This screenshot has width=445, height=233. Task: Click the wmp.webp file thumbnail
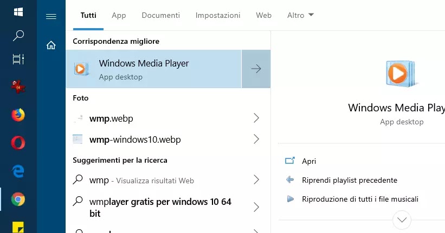pos(78,118)
